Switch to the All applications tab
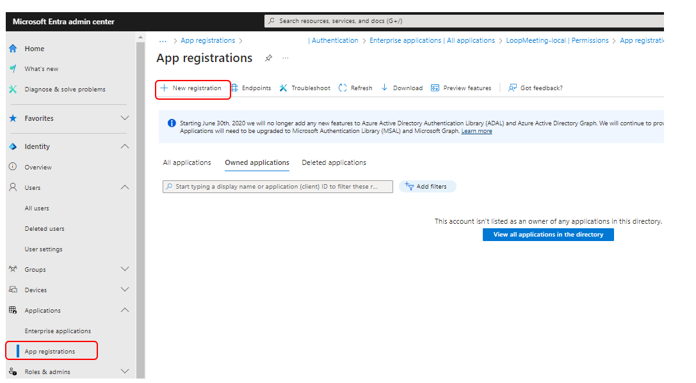Screen dimensions: 696x383 coord(187,162)
